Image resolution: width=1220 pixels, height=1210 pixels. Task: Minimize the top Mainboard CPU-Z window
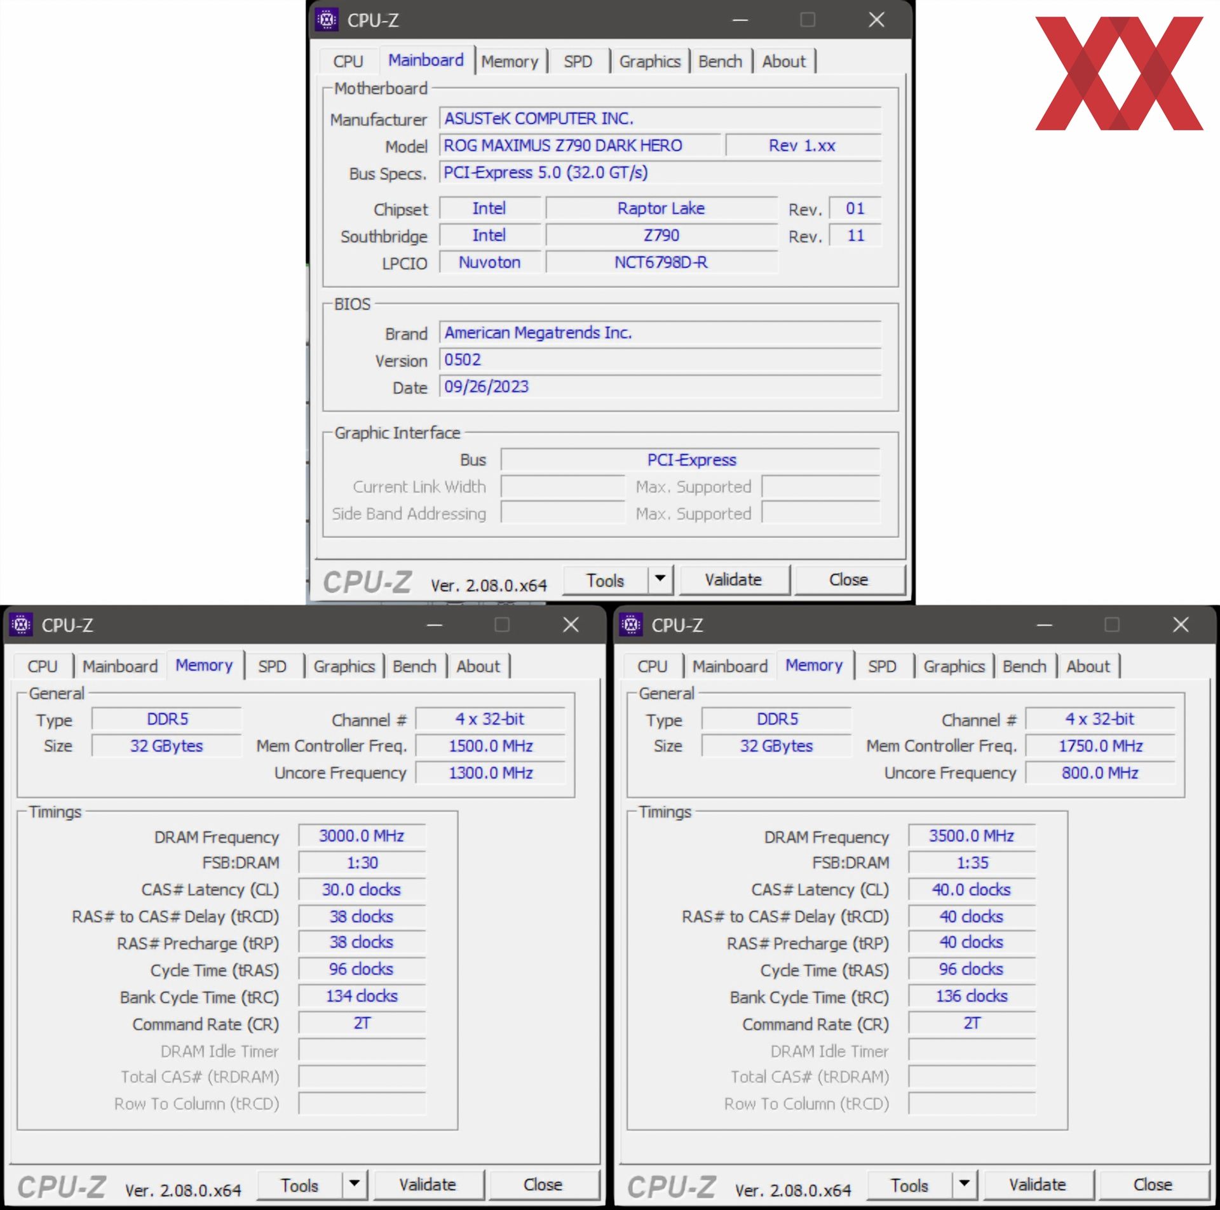[740, 20]
